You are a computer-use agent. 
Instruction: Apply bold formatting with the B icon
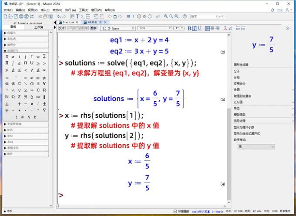click(x=190, y=29)
